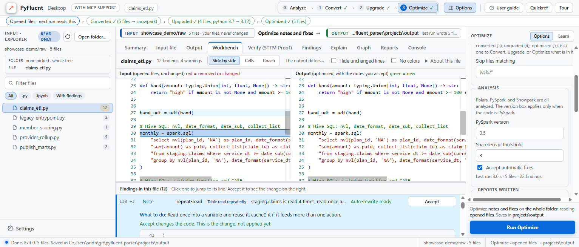Go to step 2 Upgrade
Viewport: 579px width, 247px height.
(374, 8)
